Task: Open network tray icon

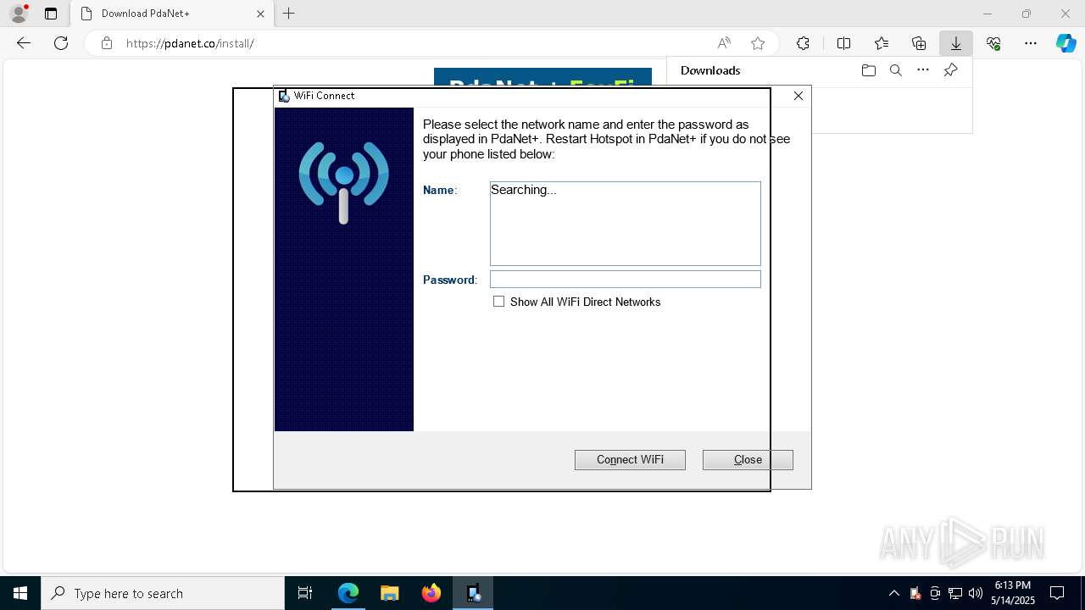Action: (x=955, y=593)
